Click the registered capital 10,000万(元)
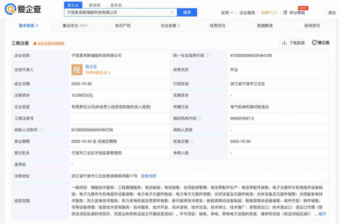 (x=82, y=96)
